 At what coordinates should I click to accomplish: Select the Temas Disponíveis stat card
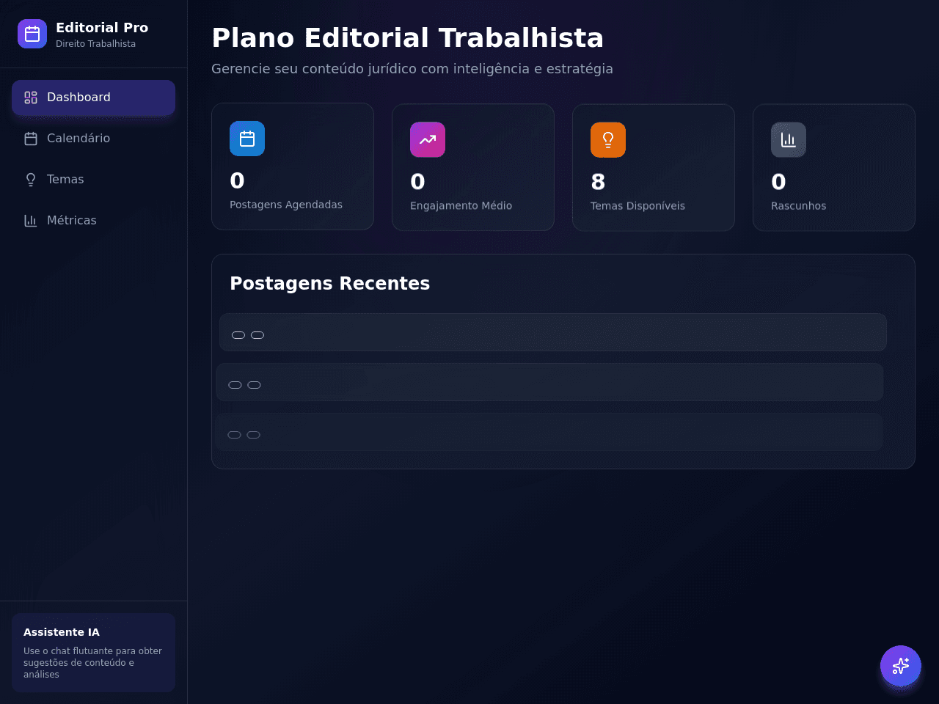pyautogui.click(x=654, y=168)
